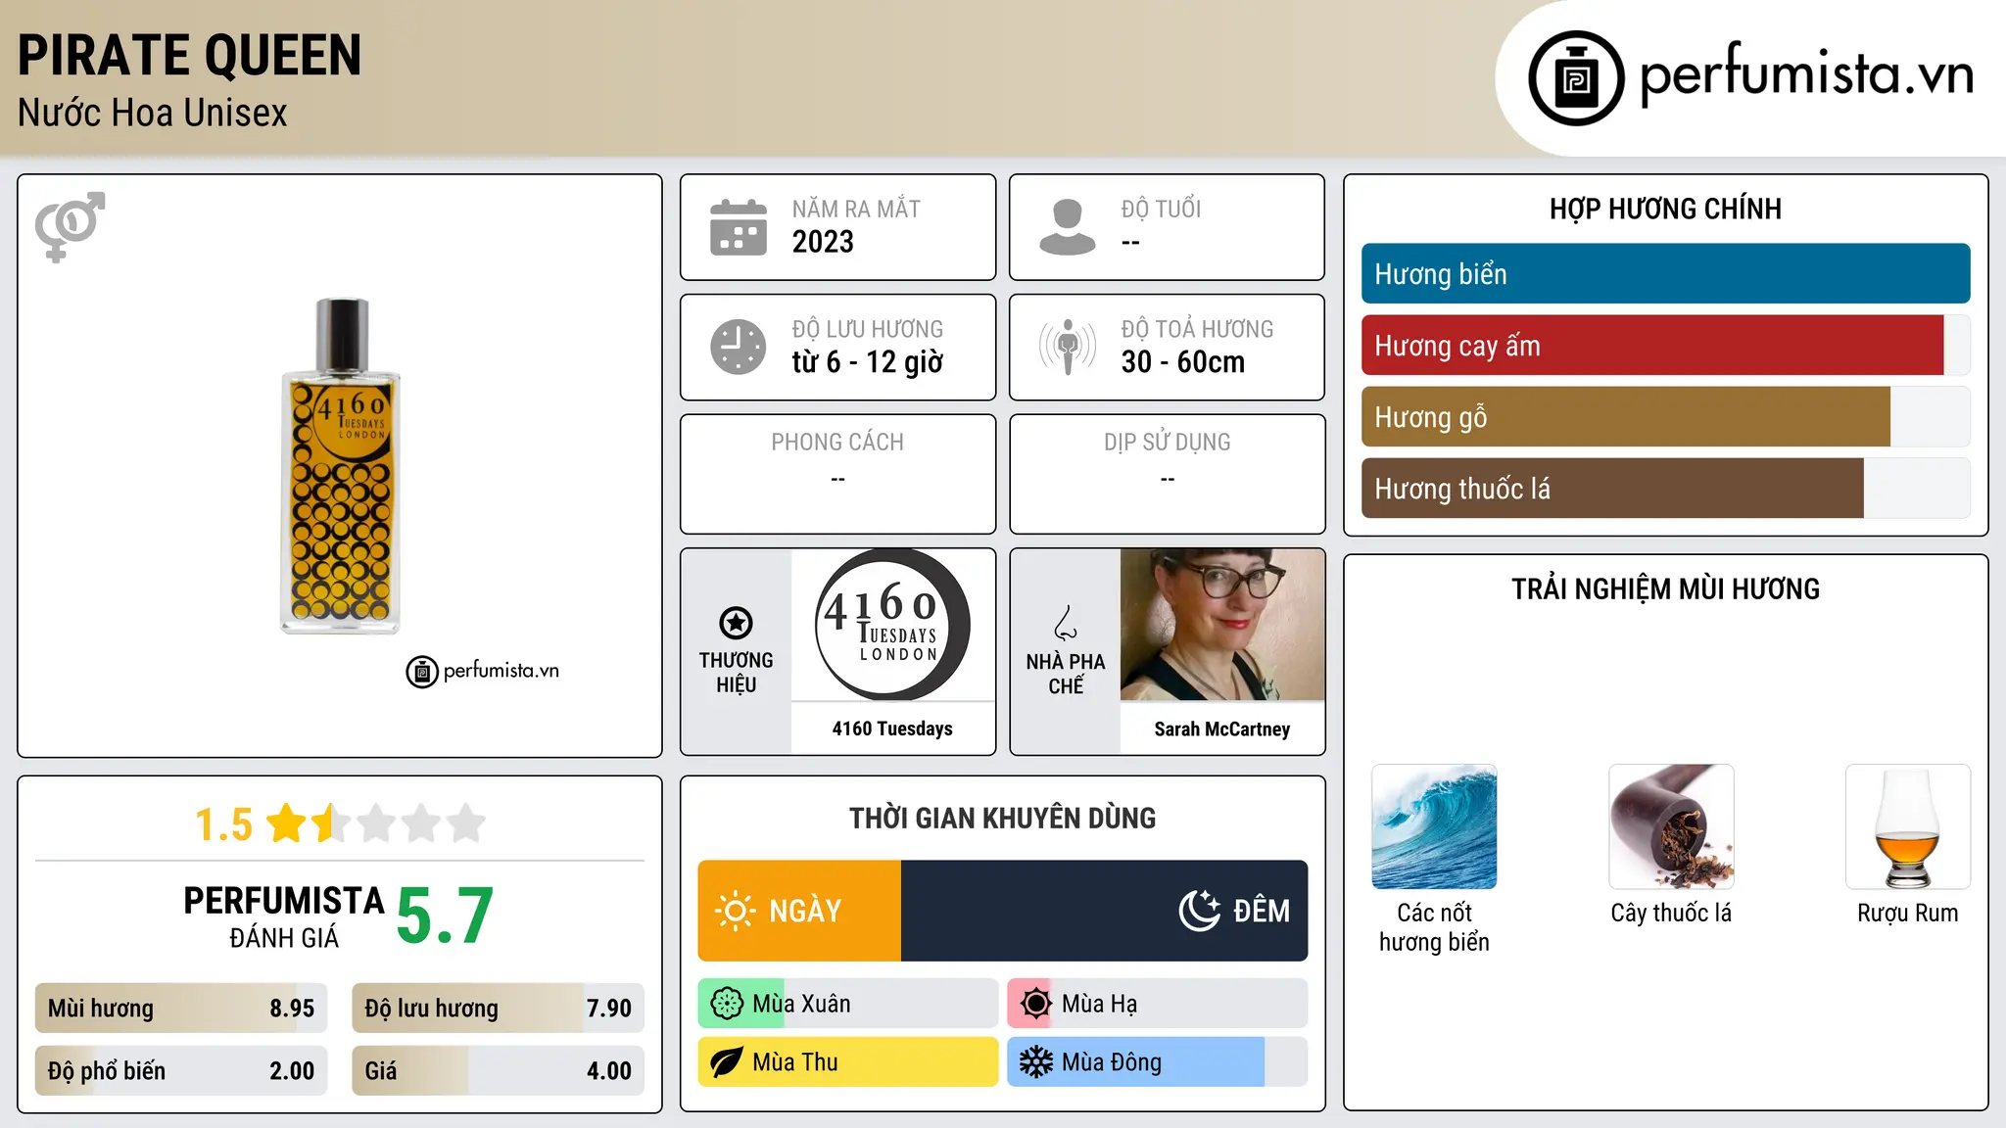Click the release year value 2023
The height and width of the screenshot is (1128, 2006).
pos(823,242)
